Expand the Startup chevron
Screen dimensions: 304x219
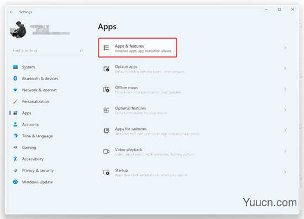pyautogui.click(x=285, y=172)
